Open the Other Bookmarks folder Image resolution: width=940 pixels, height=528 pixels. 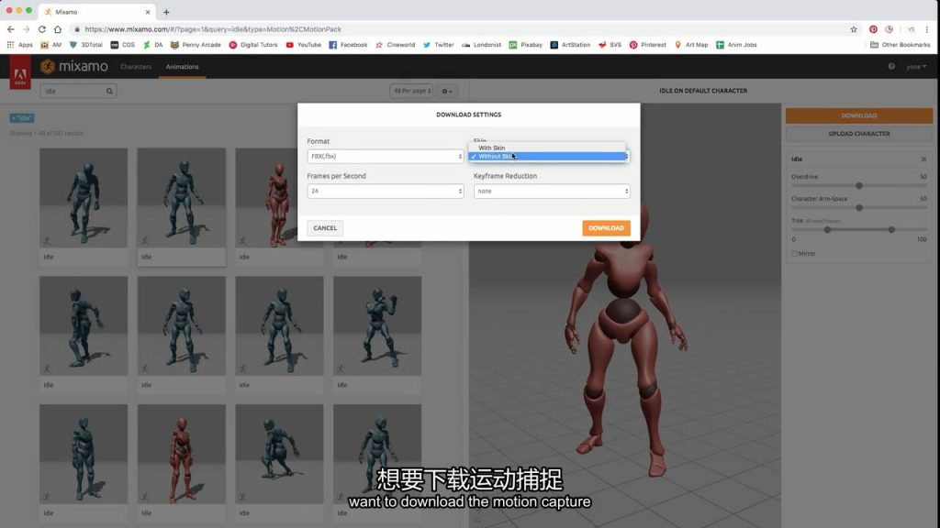[x=900, y=45]
